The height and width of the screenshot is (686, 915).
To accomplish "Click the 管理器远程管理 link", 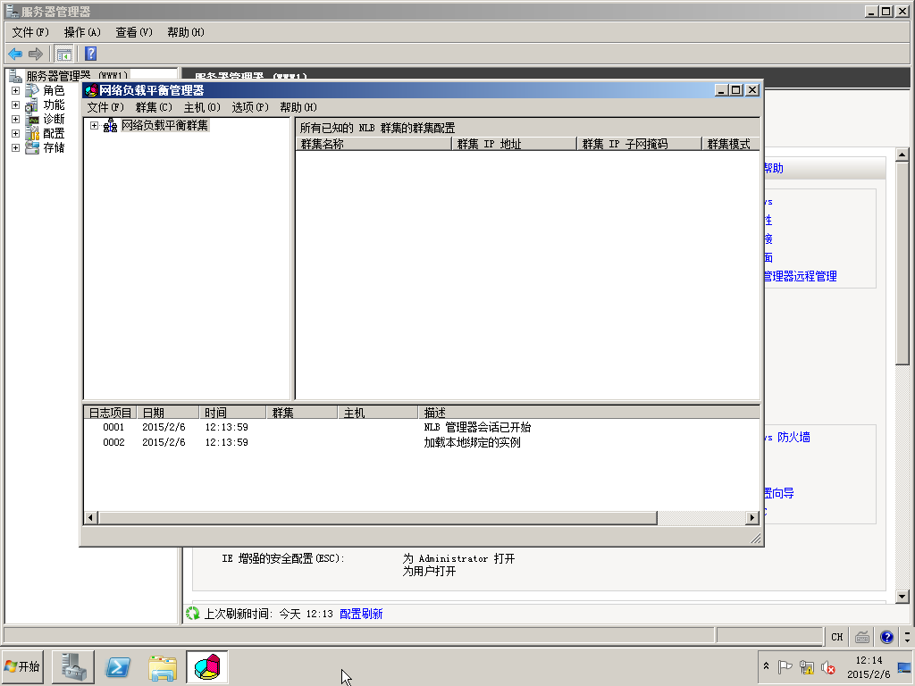I will pyautogui.click(x=800, y=276).
